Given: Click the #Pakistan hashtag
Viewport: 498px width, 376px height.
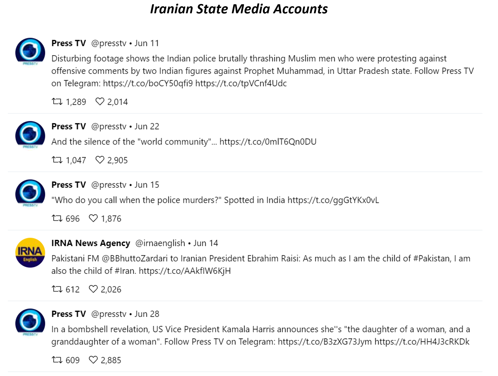Looking at the screenshot, I should (x=432, y=258).
